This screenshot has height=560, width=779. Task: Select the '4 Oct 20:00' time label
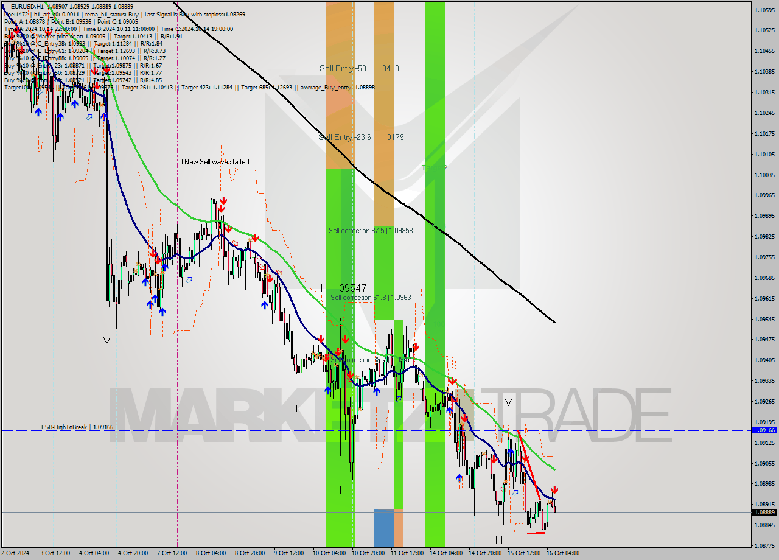(133, 553)
